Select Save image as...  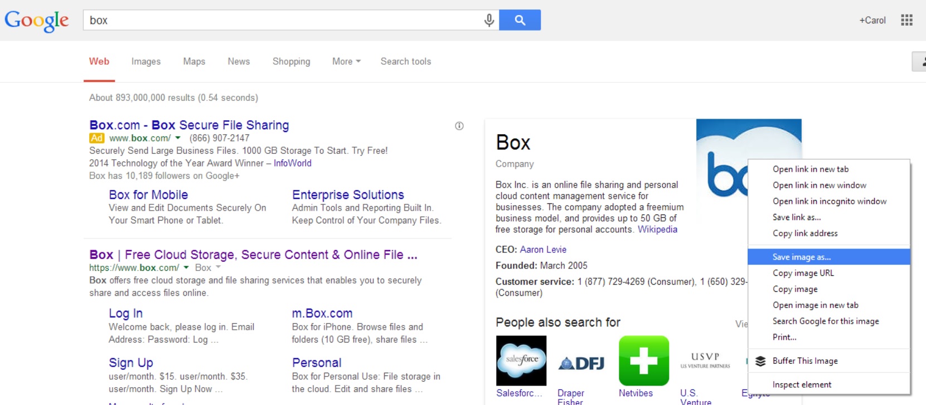point(829,257)
